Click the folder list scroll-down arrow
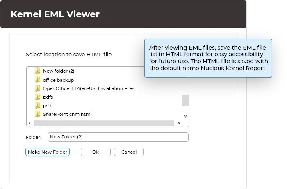Viewport: 287px width, 189px height. point(185,116)
